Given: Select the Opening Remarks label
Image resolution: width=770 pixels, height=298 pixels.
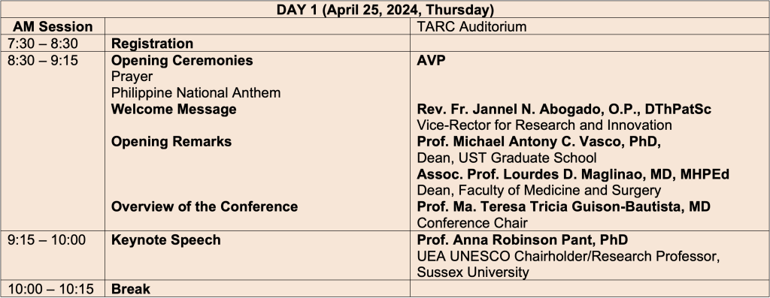Looking at the screenshot, I should [171, 142].
